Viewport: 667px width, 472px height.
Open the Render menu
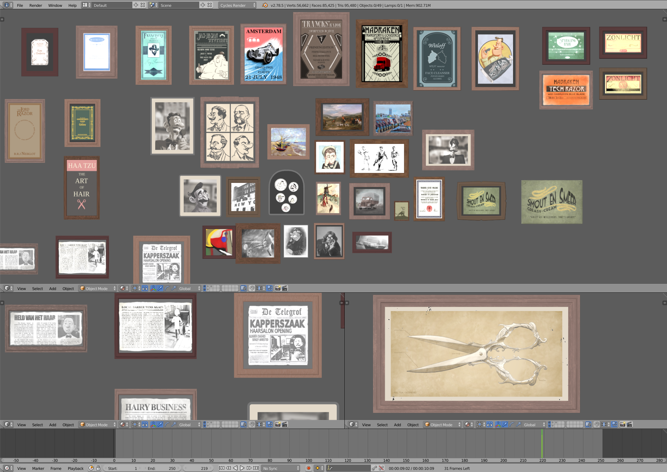pyautogui.click(x=36, y=5)
